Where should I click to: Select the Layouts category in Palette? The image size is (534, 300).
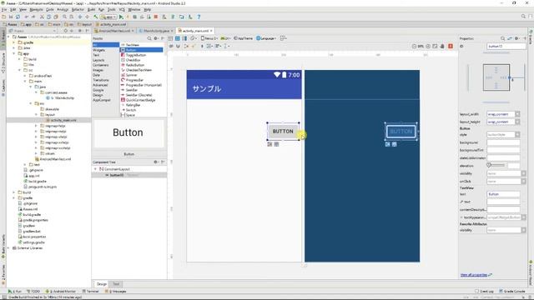98,60
